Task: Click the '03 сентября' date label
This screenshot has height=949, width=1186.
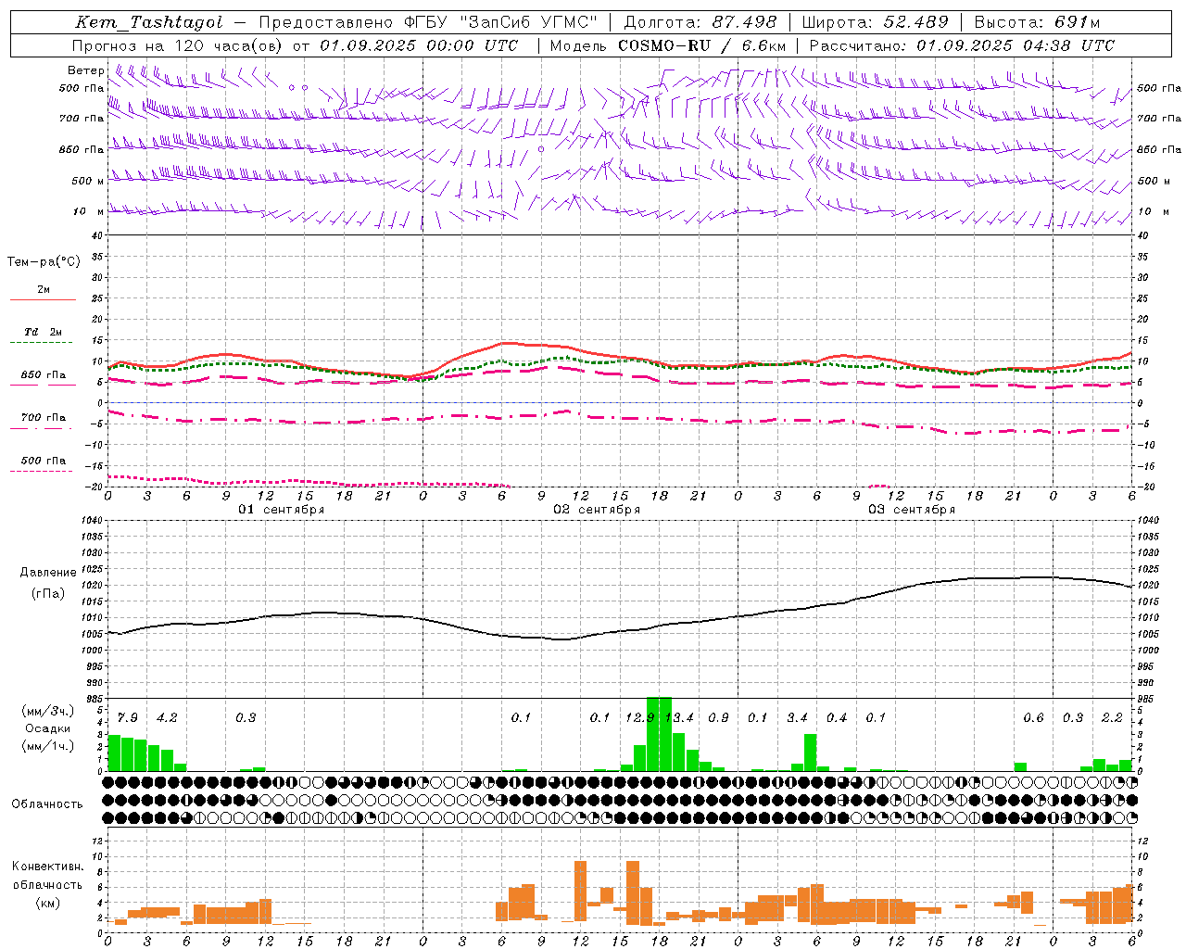Action: pos(912,510)
